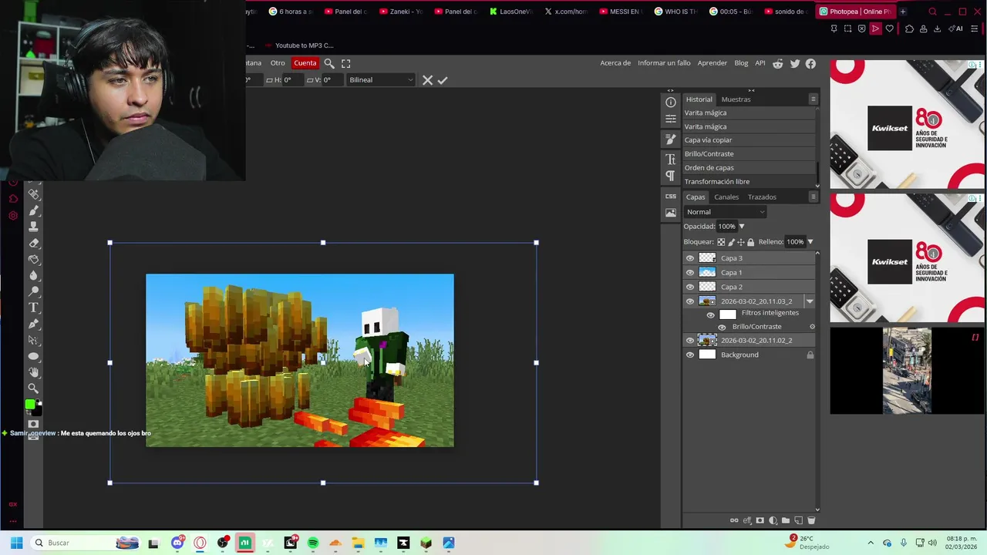Hide the Capa 3 layer

[690, 258]
